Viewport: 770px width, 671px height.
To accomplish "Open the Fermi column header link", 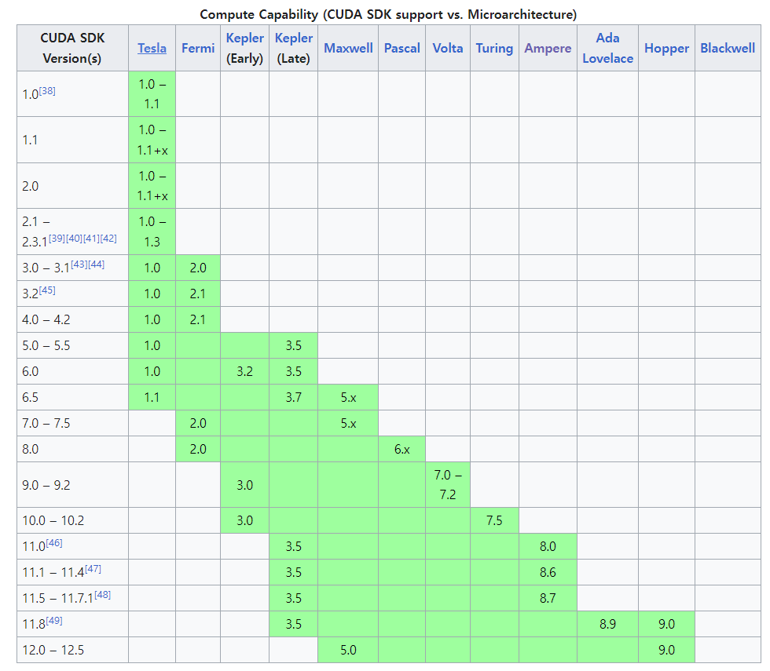I will click(x=198, y=48).
